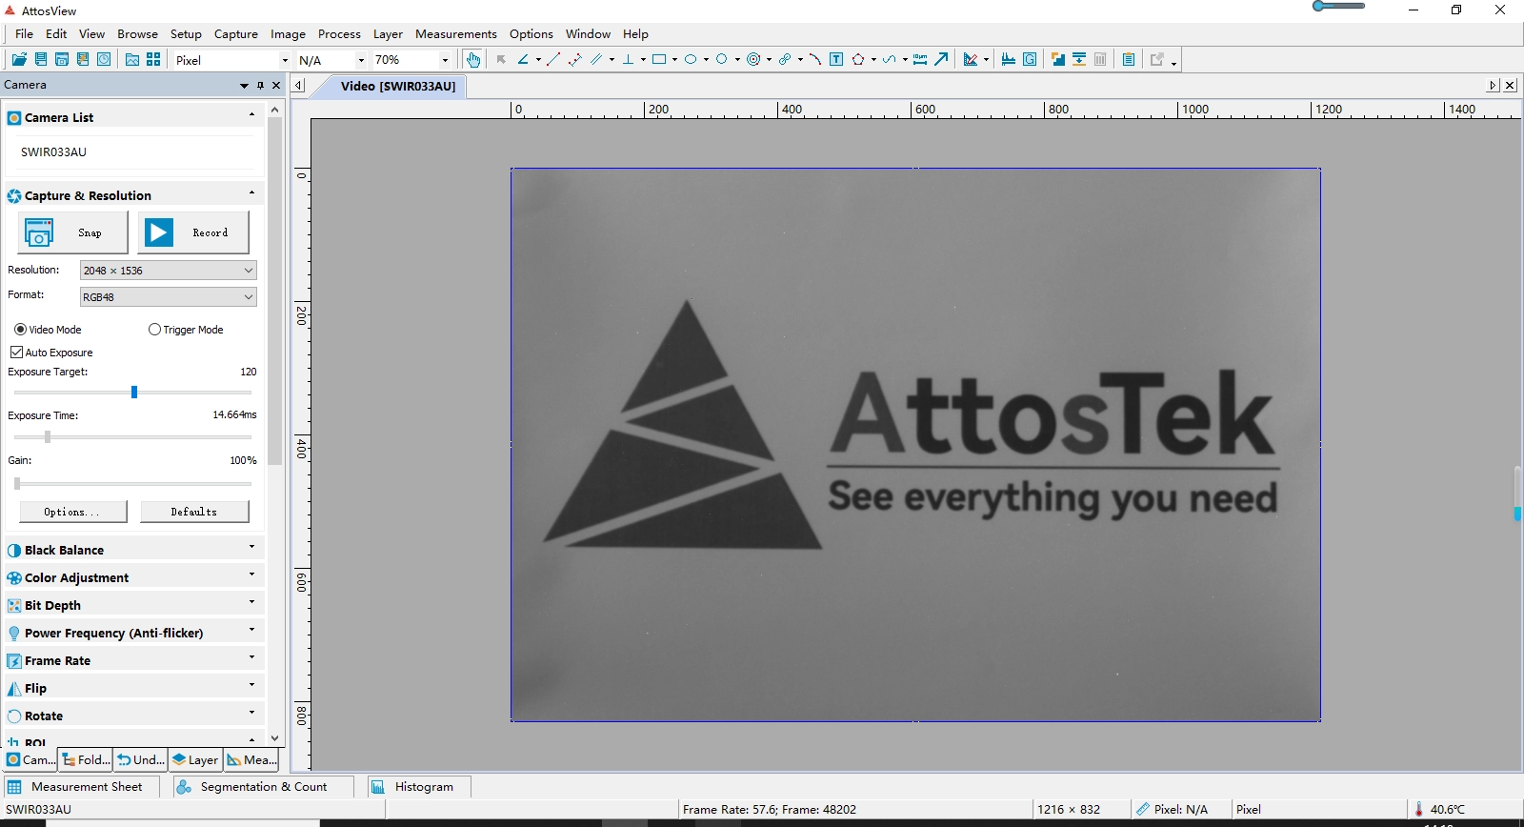1524x827 pixels.
Task: Click the Defaults button
Action: point(194,512)
